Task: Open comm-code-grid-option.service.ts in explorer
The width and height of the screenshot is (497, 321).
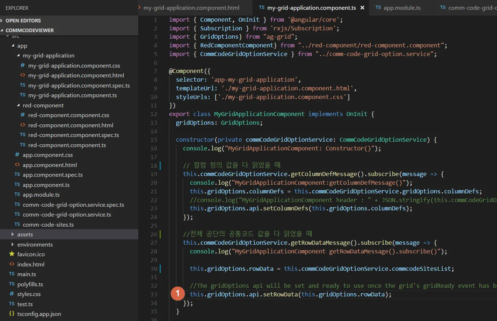Action: pyautogui.click(x=67, y=215)
